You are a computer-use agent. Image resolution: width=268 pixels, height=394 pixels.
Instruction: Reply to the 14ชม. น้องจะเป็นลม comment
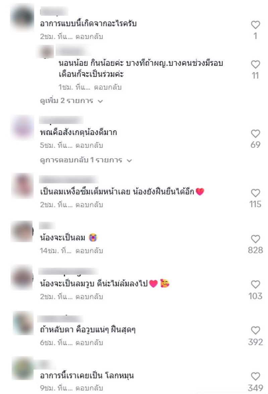click(x=89, y=251)
